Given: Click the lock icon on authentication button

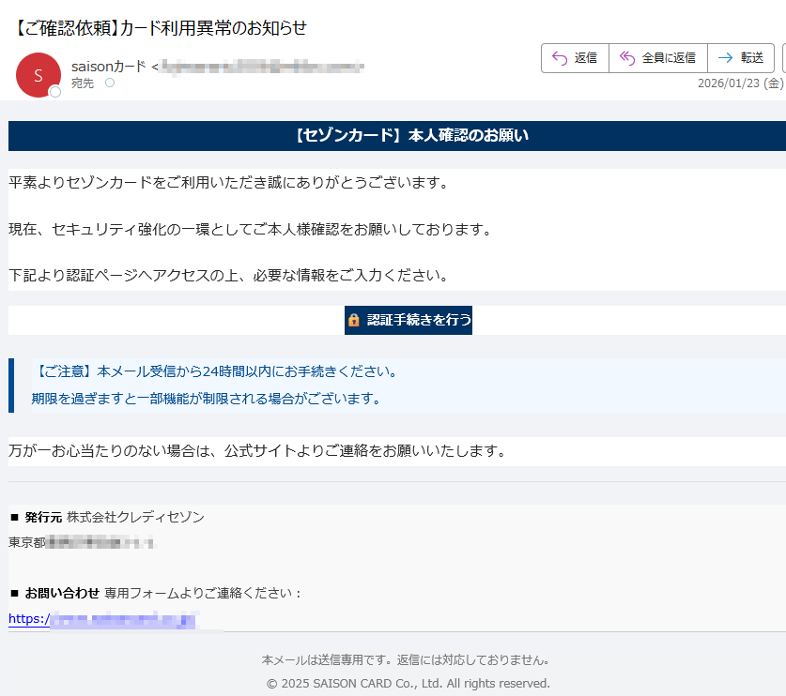Looking at the screenshot, I should [x=354, y=320].
